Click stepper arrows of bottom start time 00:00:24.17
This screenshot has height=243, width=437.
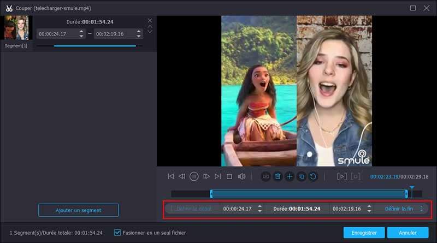coord(259,209)
